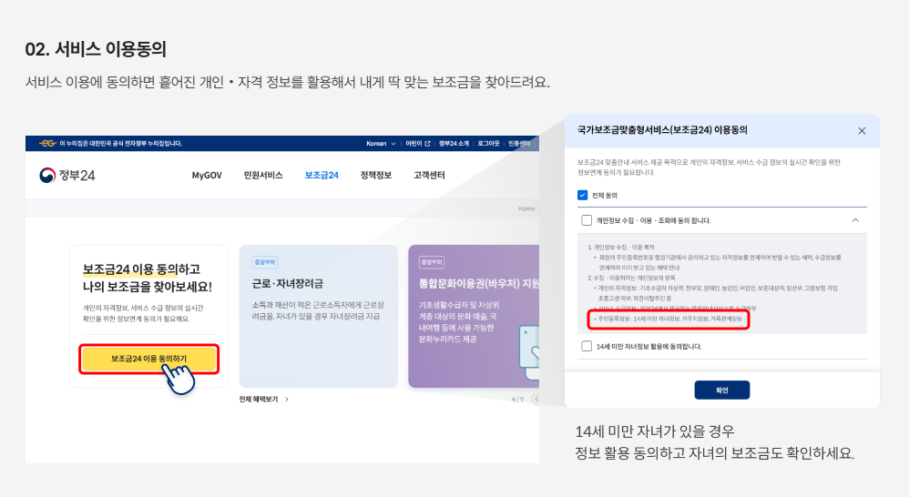The height and width of the screenshot is (497, 909).
Task: Open the MyGOV menu
Action: click(207, 175)
